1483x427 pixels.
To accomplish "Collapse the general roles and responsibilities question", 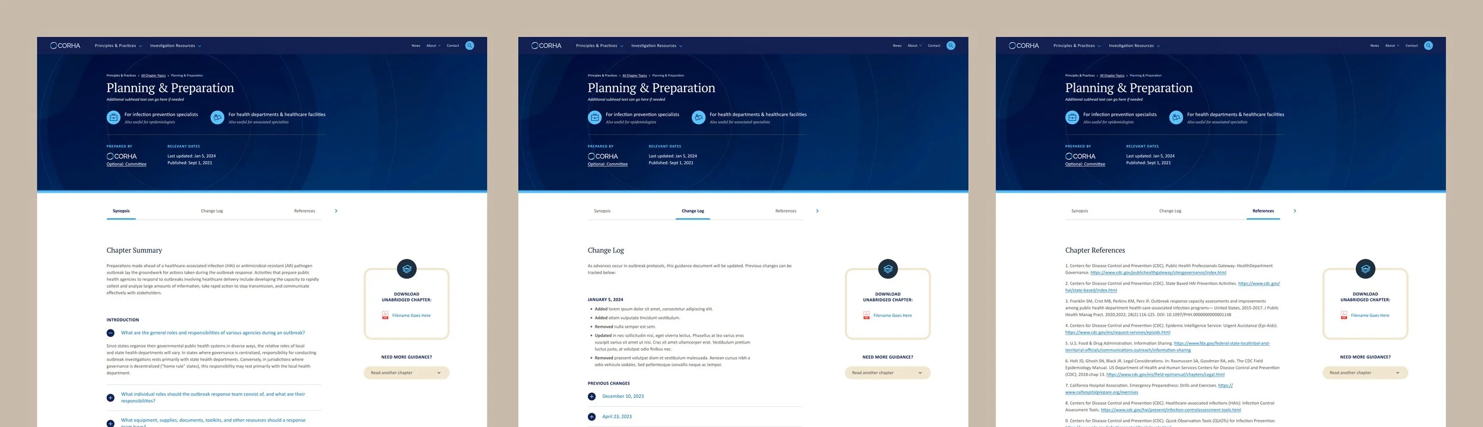I will pyautogui.click(x=110, y=333).
